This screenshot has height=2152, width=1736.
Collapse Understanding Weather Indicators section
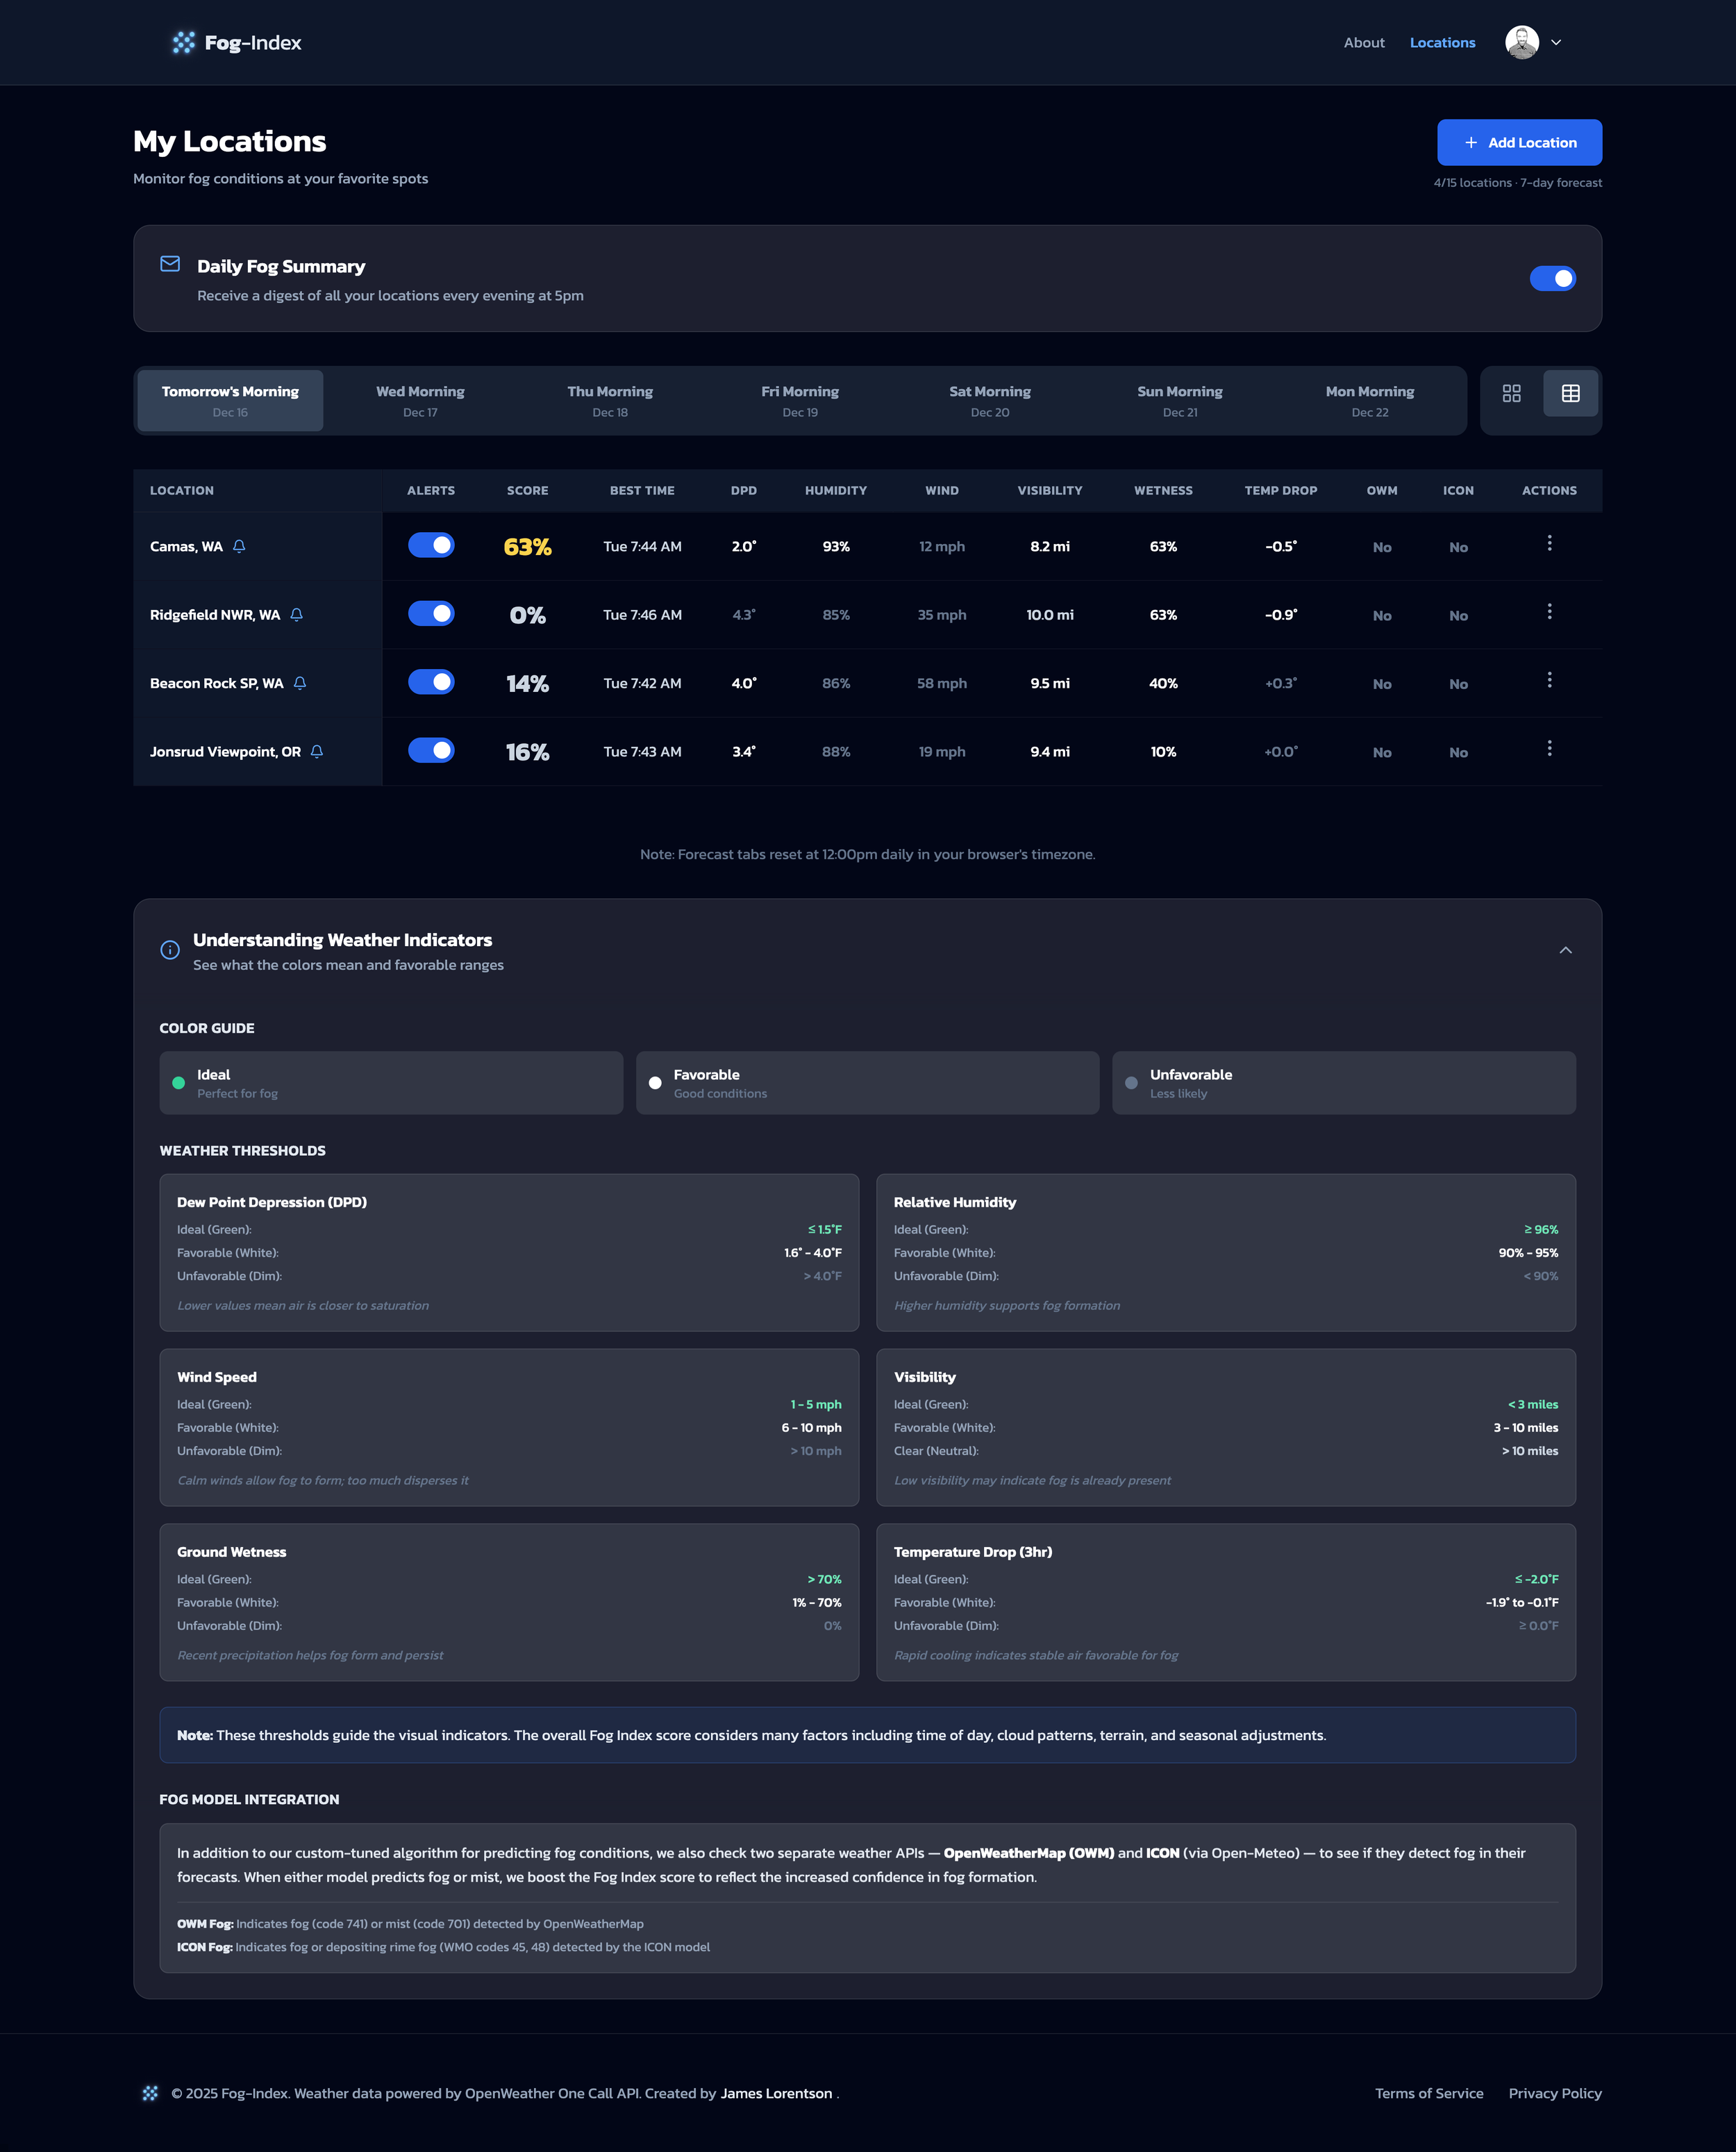coord(1565,950)
